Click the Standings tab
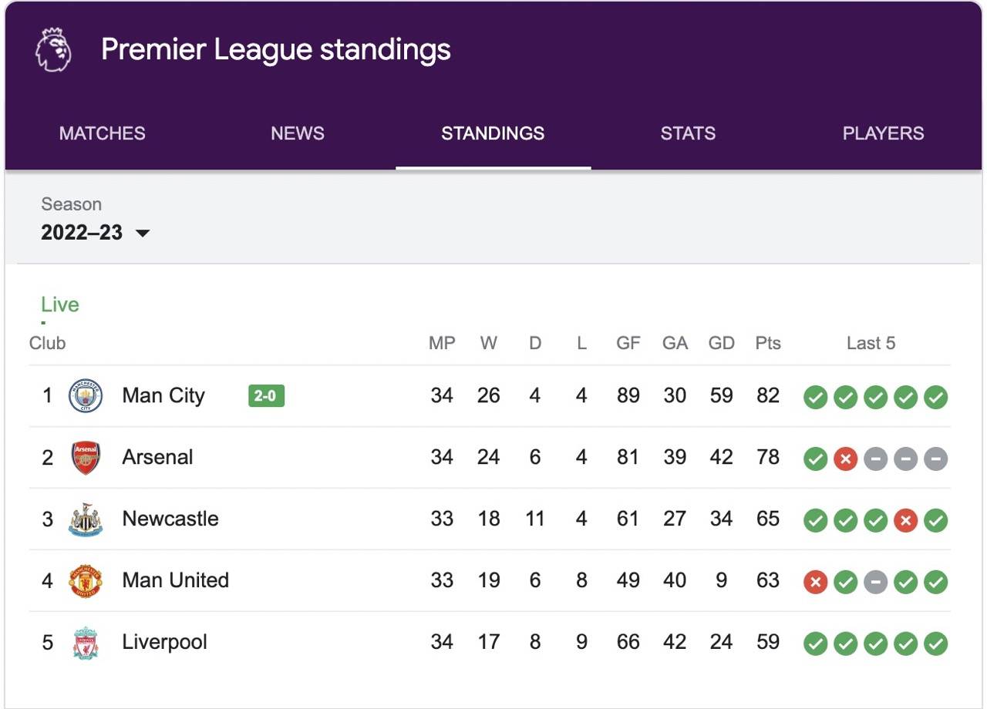 (493, 133)
